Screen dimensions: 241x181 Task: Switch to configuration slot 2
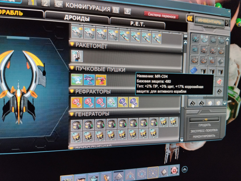click(x=46, y=4)
